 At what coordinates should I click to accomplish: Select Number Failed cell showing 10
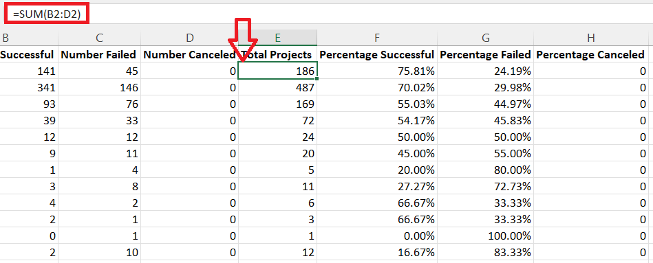tap(99, 252)
